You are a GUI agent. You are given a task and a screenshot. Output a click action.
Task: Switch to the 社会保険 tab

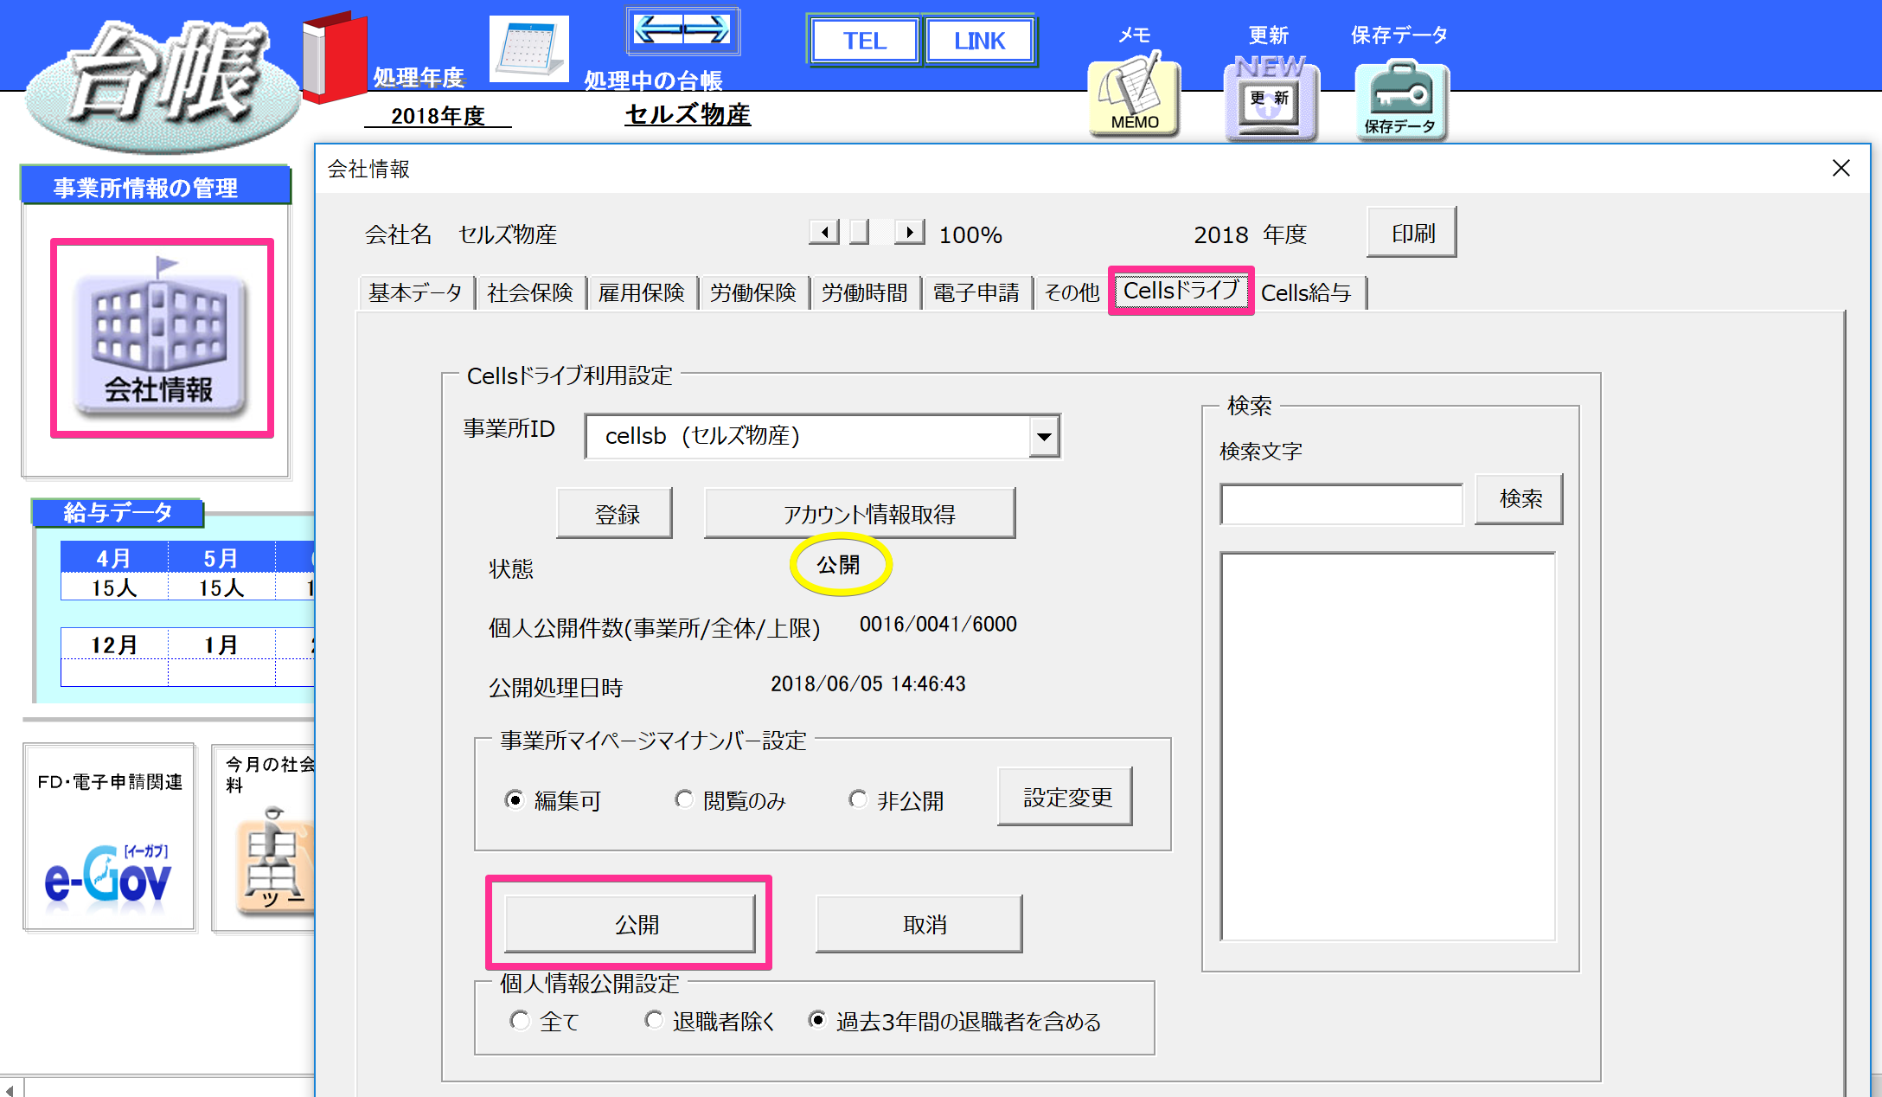(x=530, y=292)
